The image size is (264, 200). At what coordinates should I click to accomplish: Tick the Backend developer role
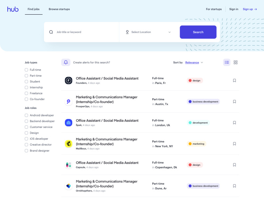coord(26,121)
